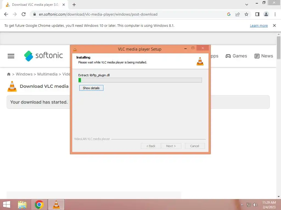Click the VLC cone in setup title bar
Viewport: 281px width, 210px height.
point(75,49)
